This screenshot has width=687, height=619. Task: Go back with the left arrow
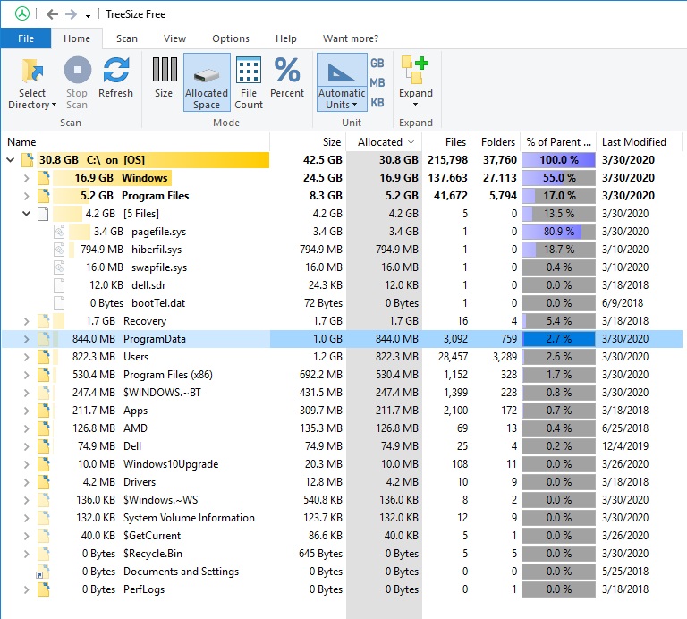click(x=52, y=14)
